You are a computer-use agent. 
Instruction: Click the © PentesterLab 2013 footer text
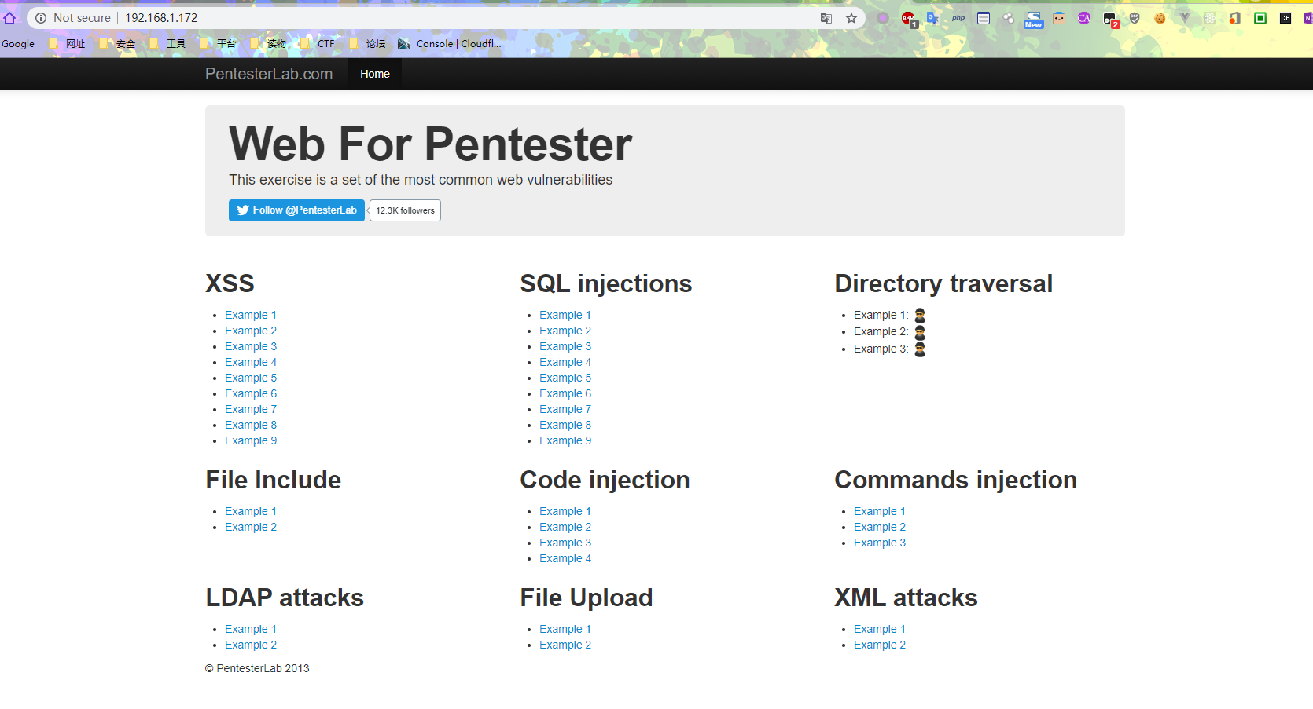click(257, 668)
